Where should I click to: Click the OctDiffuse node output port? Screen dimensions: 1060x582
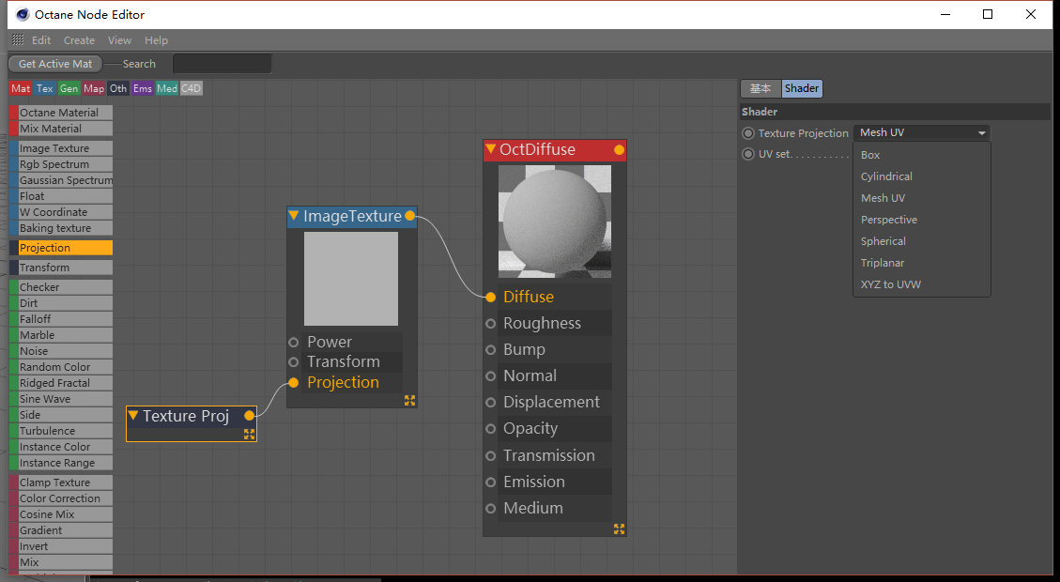(x=620, y=149)
